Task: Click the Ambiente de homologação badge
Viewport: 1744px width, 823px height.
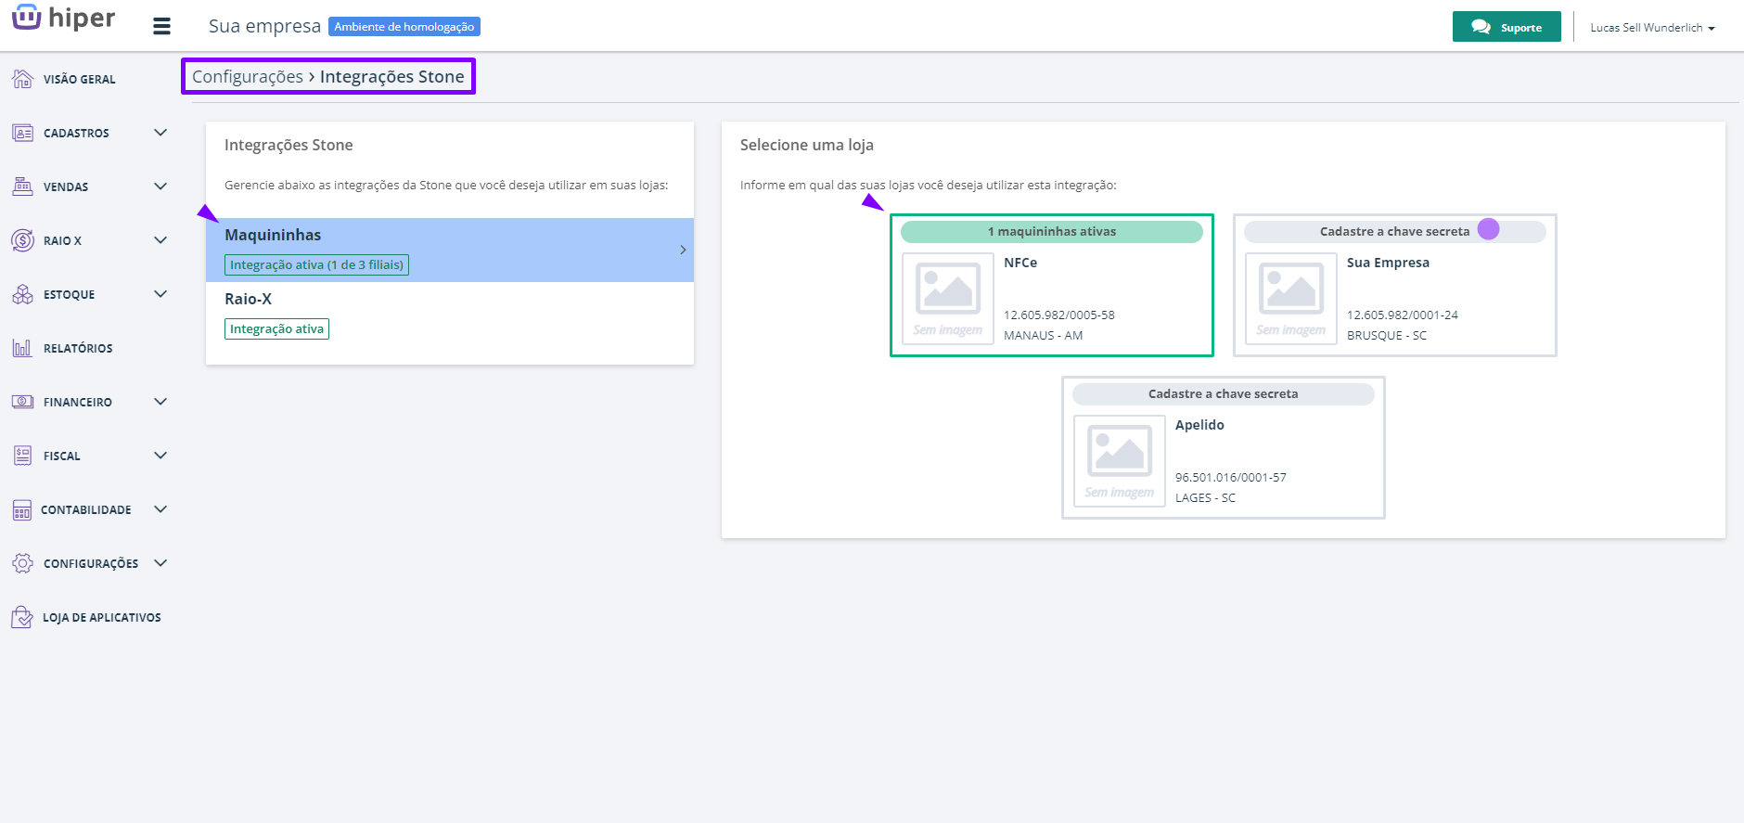Action: (404, 27)
